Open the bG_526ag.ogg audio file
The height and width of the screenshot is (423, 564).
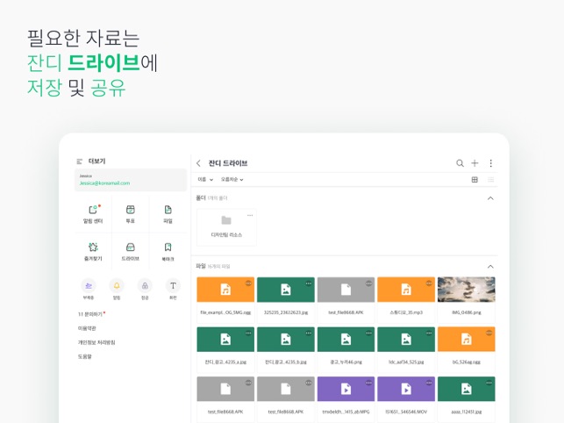pyautogui.click(x=467, y=348)
